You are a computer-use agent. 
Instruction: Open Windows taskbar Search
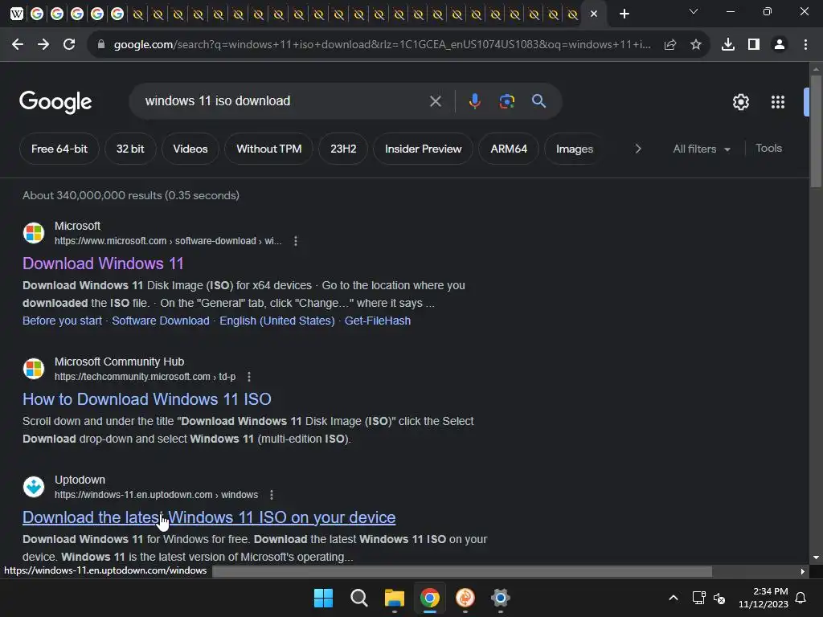pos(359,598)
